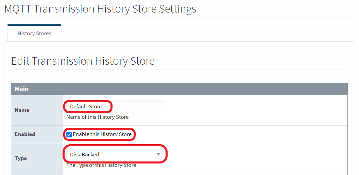Open the Type dropdown showing Disk-Backed

(115, 154)
